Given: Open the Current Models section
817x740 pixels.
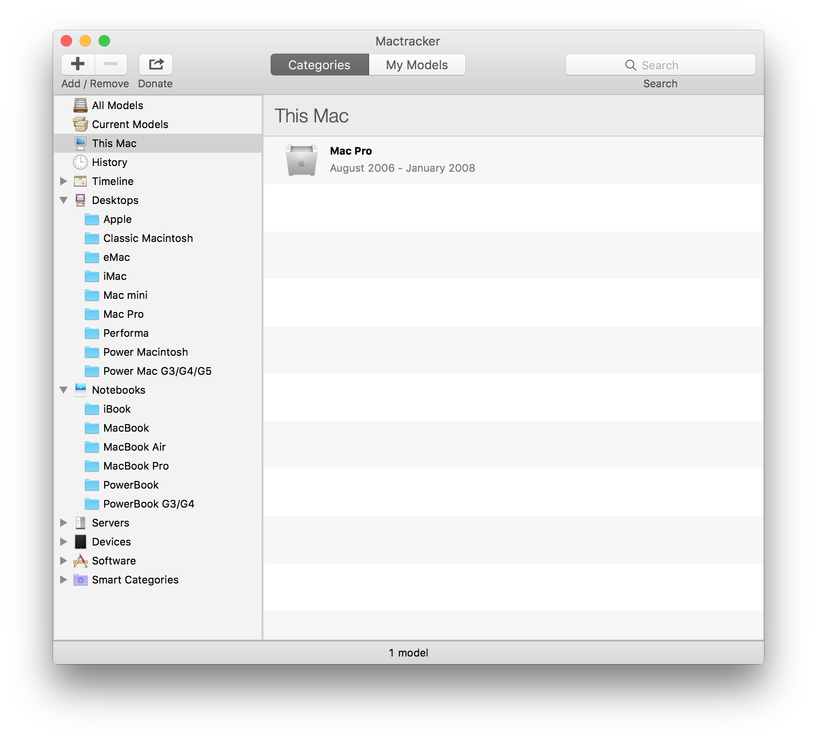Looking at the screenshot, I should point(130,124).
